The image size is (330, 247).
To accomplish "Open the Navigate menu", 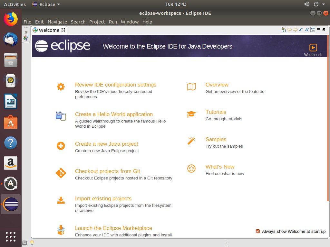I will (x=57, y=22).
